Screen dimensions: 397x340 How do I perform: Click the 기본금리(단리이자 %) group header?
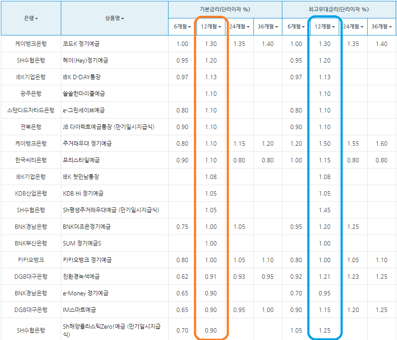(x=225, y=10)
